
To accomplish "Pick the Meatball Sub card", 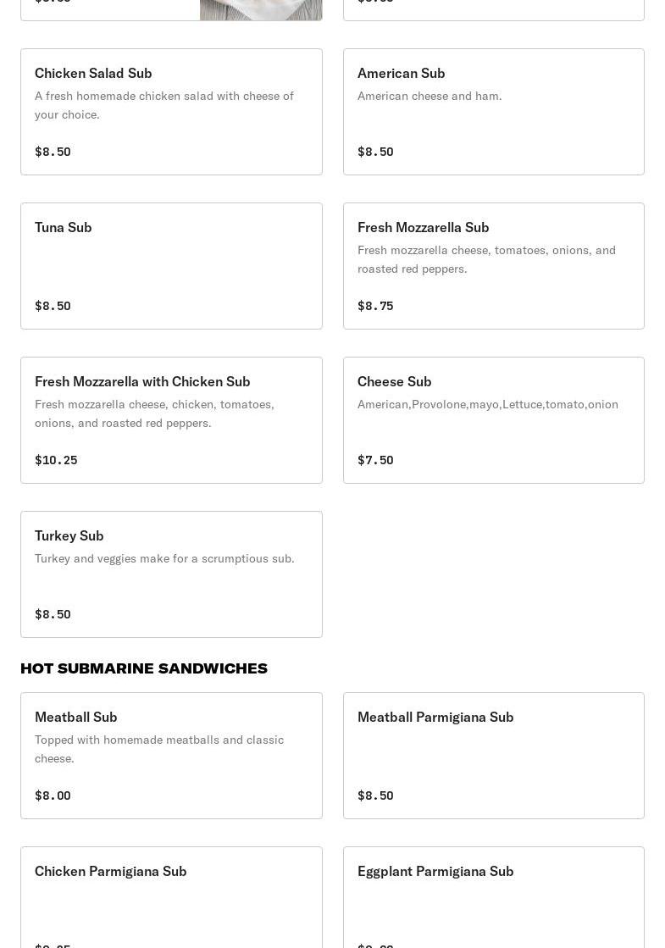I will [171, 756].
